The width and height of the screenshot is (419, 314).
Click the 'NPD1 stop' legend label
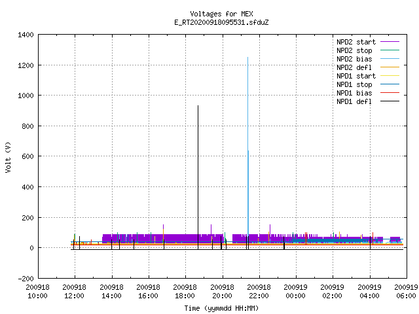point(354,84)
